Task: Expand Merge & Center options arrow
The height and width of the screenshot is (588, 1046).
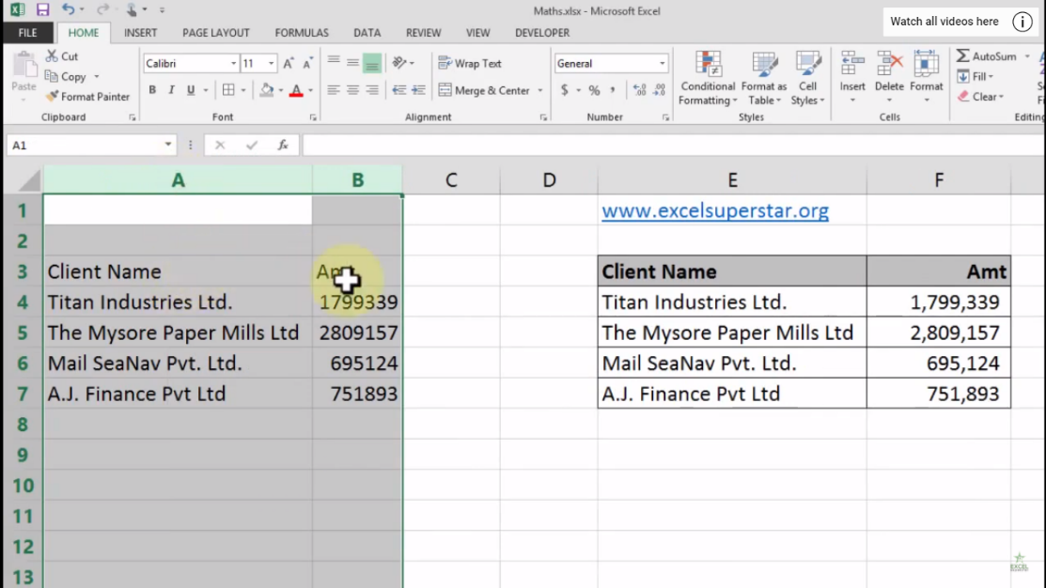Action: point(539,90)
